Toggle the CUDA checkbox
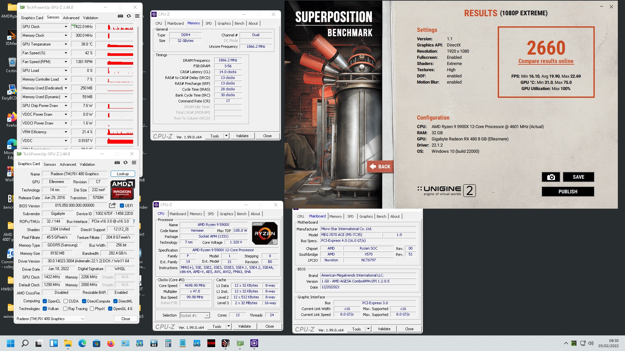The image size is (625, 351). pos(65,301)
